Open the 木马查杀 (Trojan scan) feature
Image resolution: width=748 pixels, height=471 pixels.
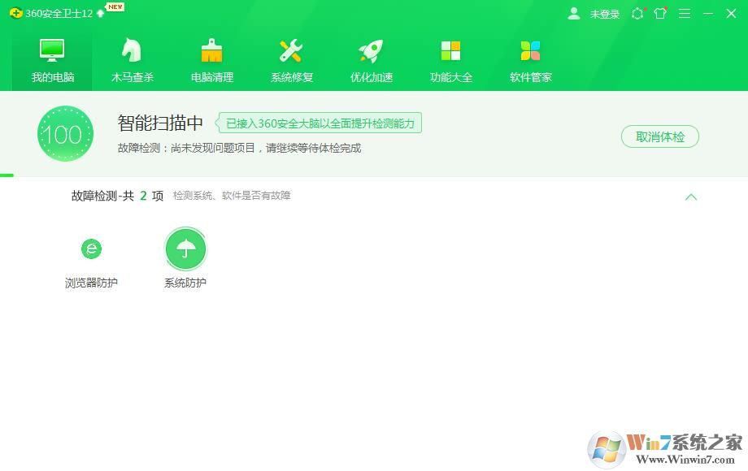131,57
